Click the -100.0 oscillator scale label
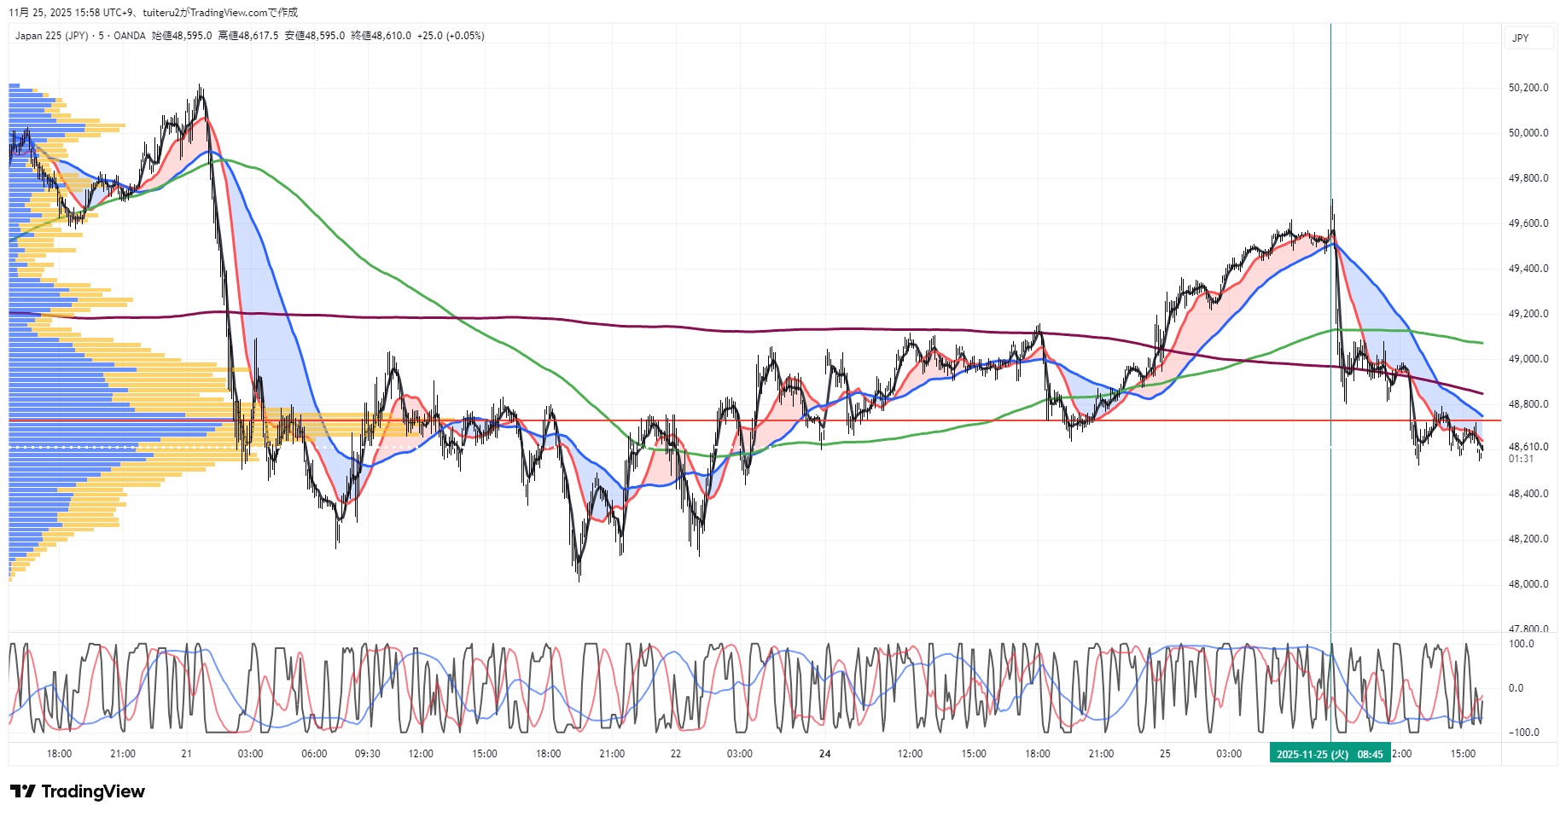Image resolution: width=1566 pixels, height=817 pixels. pyautogui.click(x=1522, y=733)
